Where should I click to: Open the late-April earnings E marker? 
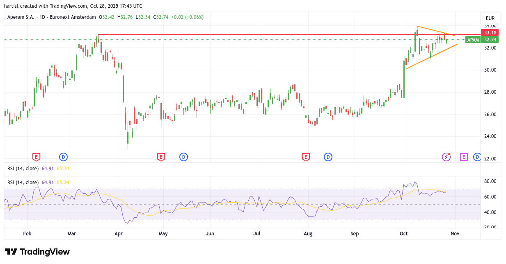161,157
